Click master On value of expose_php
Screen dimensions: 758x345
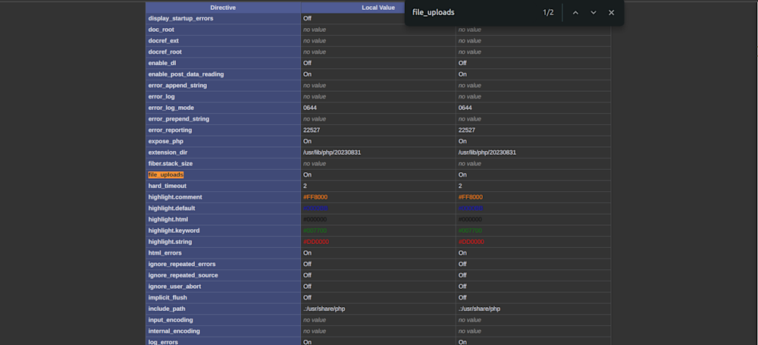(462, 141)
